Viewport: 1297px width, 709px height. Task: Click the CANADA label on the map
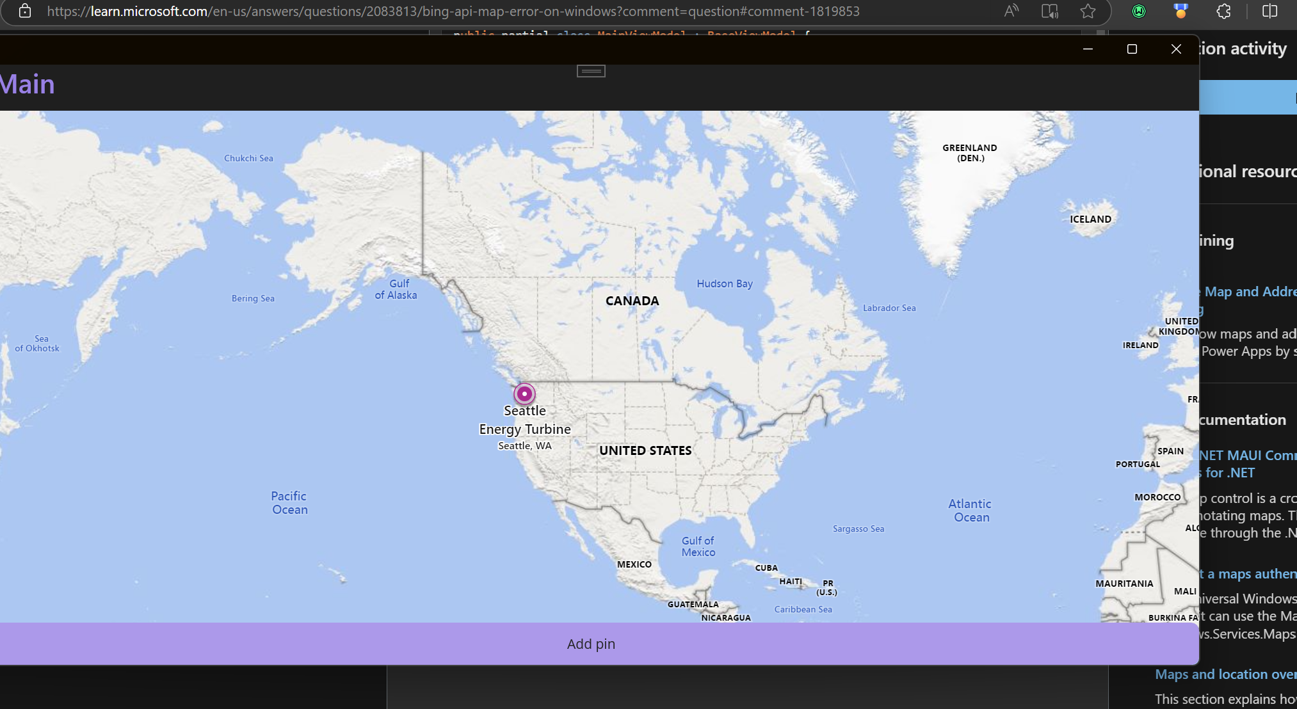(632, 301)
